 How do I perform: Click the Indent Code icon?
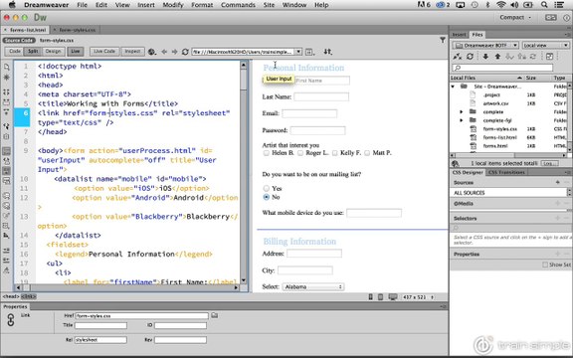tap(7, 251)
